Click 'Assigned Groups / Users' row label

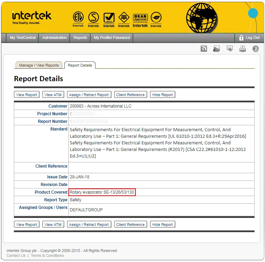43,207
